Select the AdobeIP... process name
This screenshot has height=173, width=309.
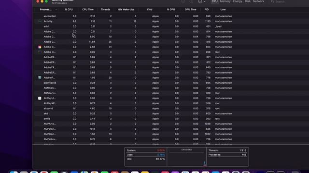(x=49, y=78)
